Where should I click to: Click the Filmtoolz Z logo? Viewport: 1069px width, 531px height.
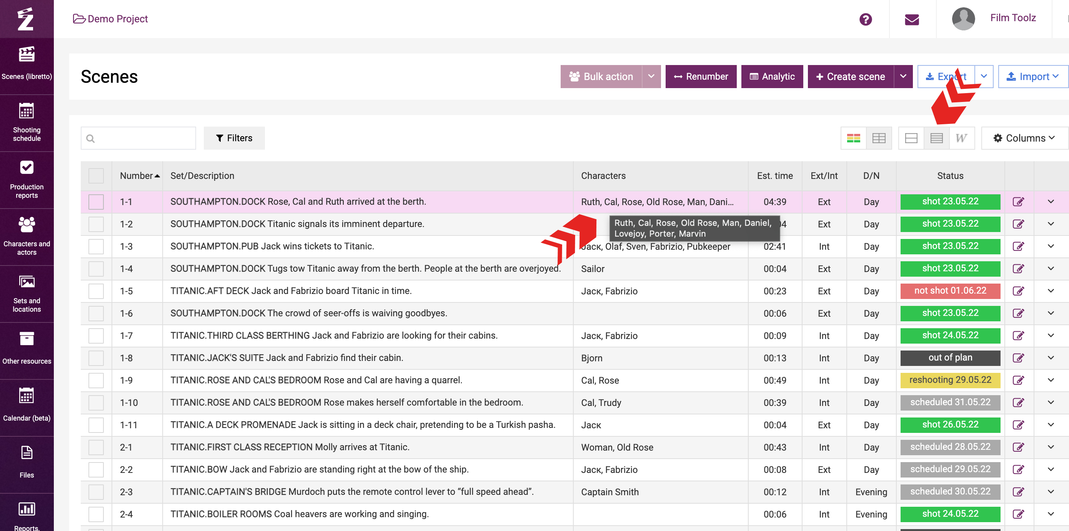26,19
